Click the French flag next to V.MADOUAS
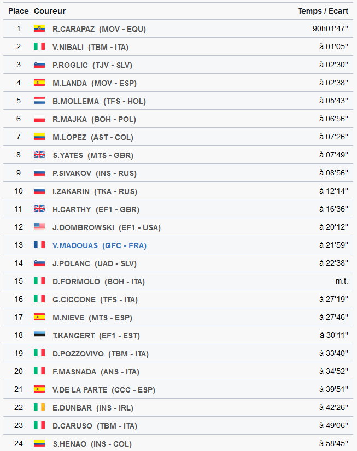Viewport: 357px width, 451px height. pyautogui.click(x=39, y=245)
